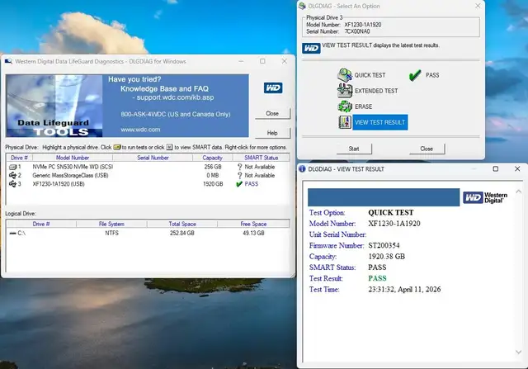
Task: Maximize the View Test Result window
Action: tap(495, 169)
